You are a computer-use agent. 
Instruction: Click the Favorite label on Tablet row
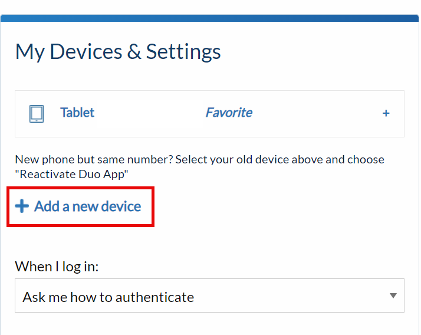click(229, 113)
